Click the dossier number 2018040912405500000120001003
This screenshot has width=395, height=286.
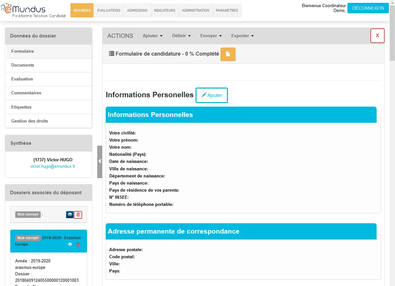pos(47,280)
